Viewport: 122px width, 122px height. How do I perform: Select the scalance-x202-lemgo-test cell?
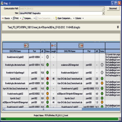point(70,65)
